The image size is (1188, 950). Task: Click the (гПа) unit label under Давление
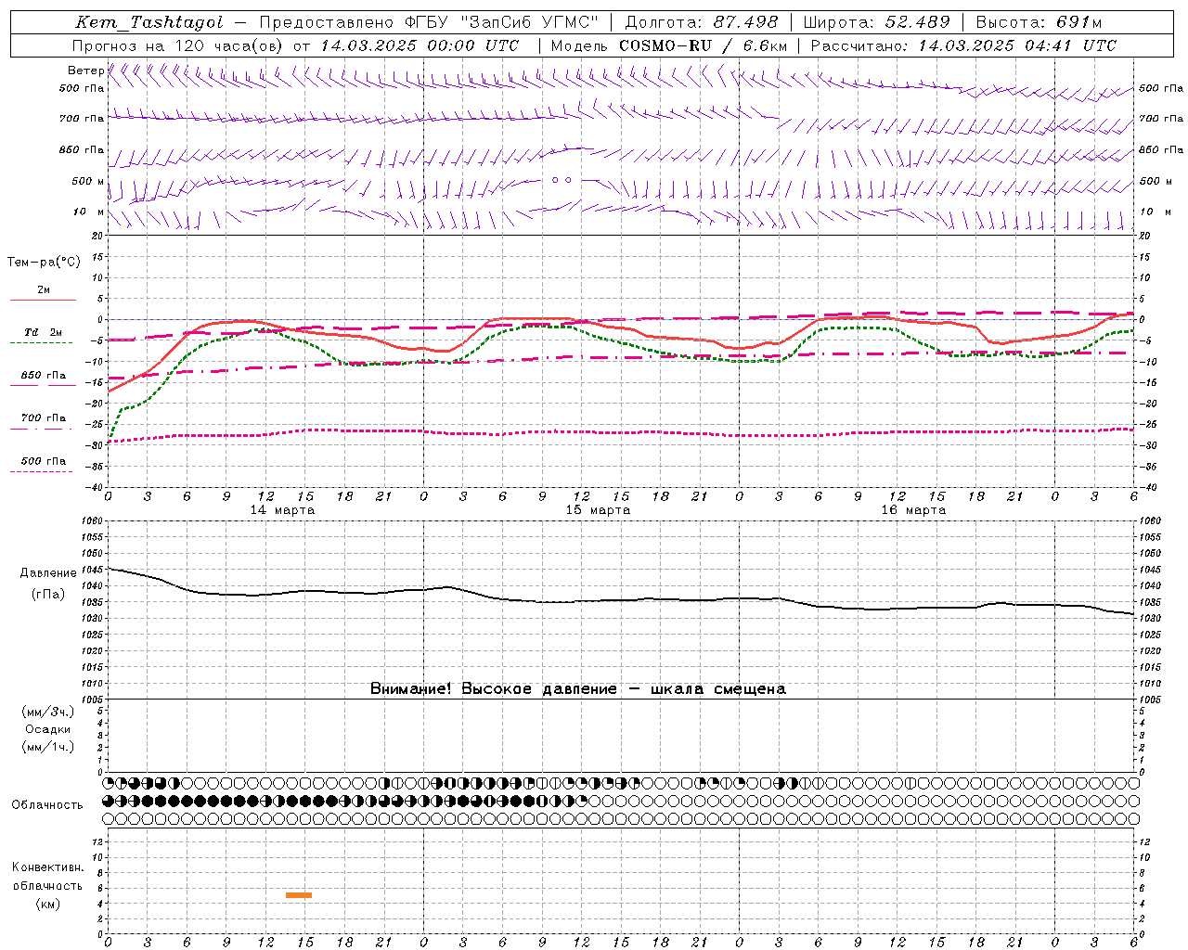pyautogui.click(x=48, y=594)
